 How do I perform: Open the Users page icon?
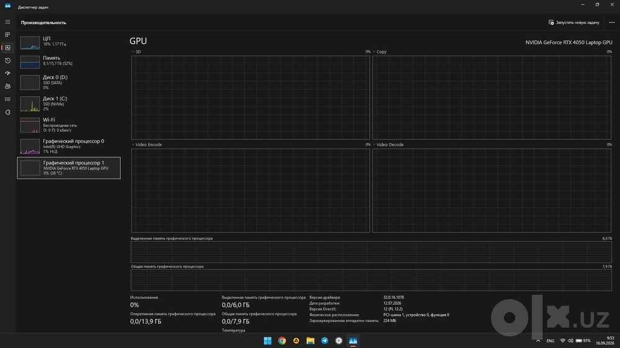point(7,86)
